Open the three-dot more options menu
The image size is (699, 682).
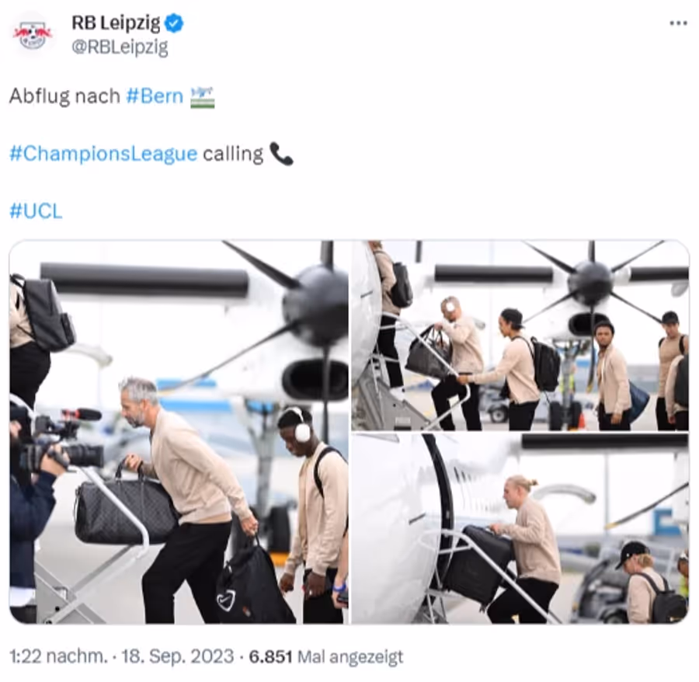pos(678,23)
